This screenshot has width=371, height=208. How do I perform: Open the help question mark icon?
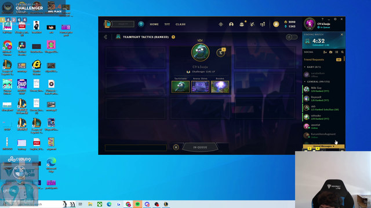pos(322,19)
